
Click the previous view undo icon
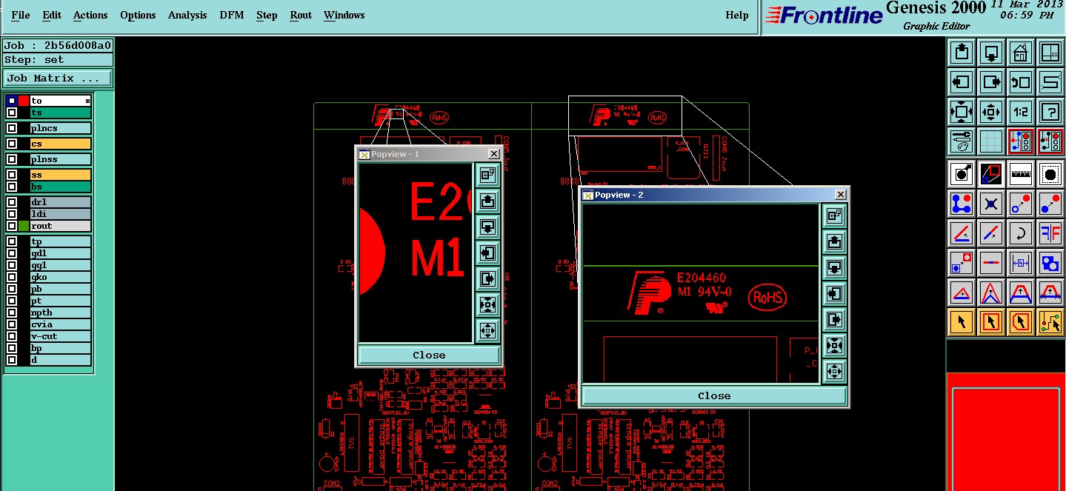1021,81
